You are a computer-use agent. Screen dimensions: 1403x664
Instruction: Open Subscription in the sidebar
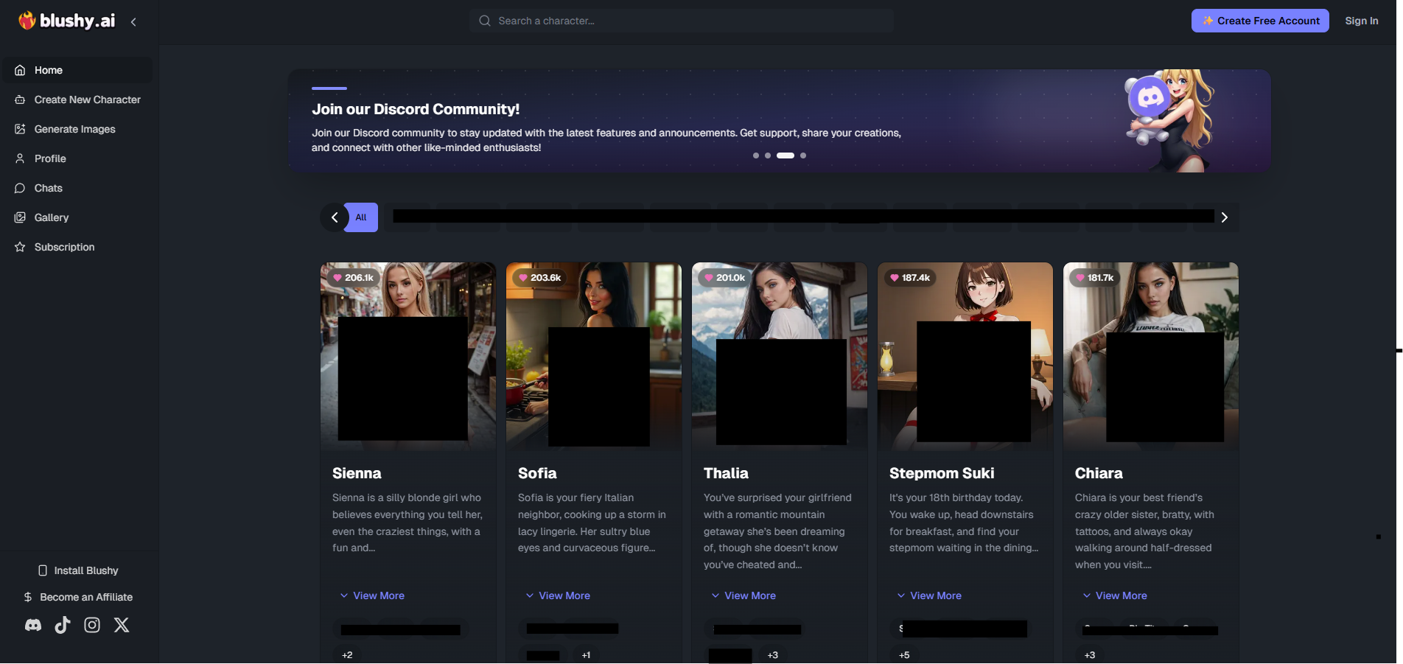pyautogui.click(x=64, y=247)
